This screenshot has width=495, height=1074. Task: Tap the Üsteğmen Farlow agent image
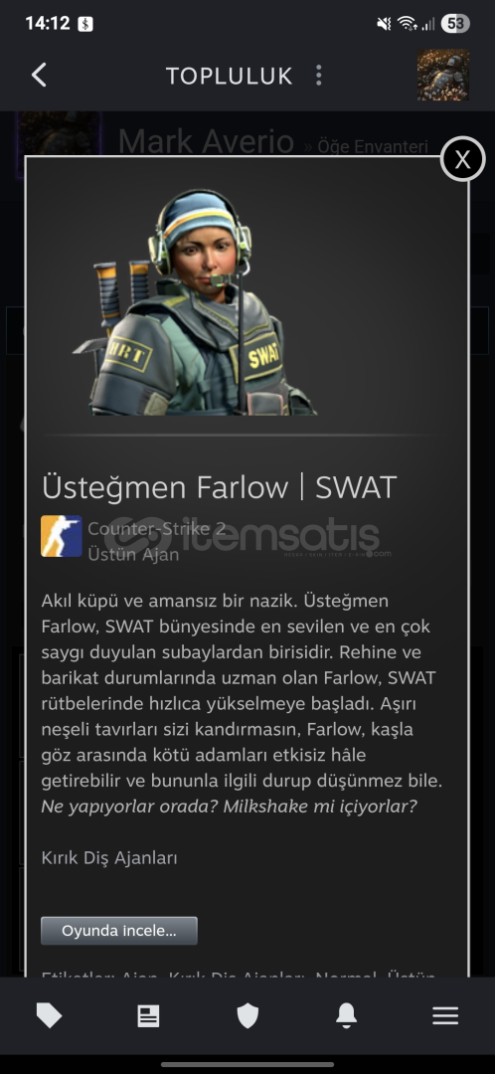click(194, 302)
